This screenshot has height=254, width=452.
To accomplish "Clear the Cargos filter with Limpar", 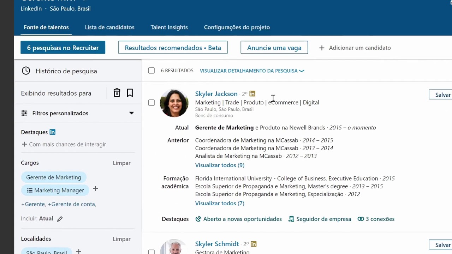I will pos(122,163).
